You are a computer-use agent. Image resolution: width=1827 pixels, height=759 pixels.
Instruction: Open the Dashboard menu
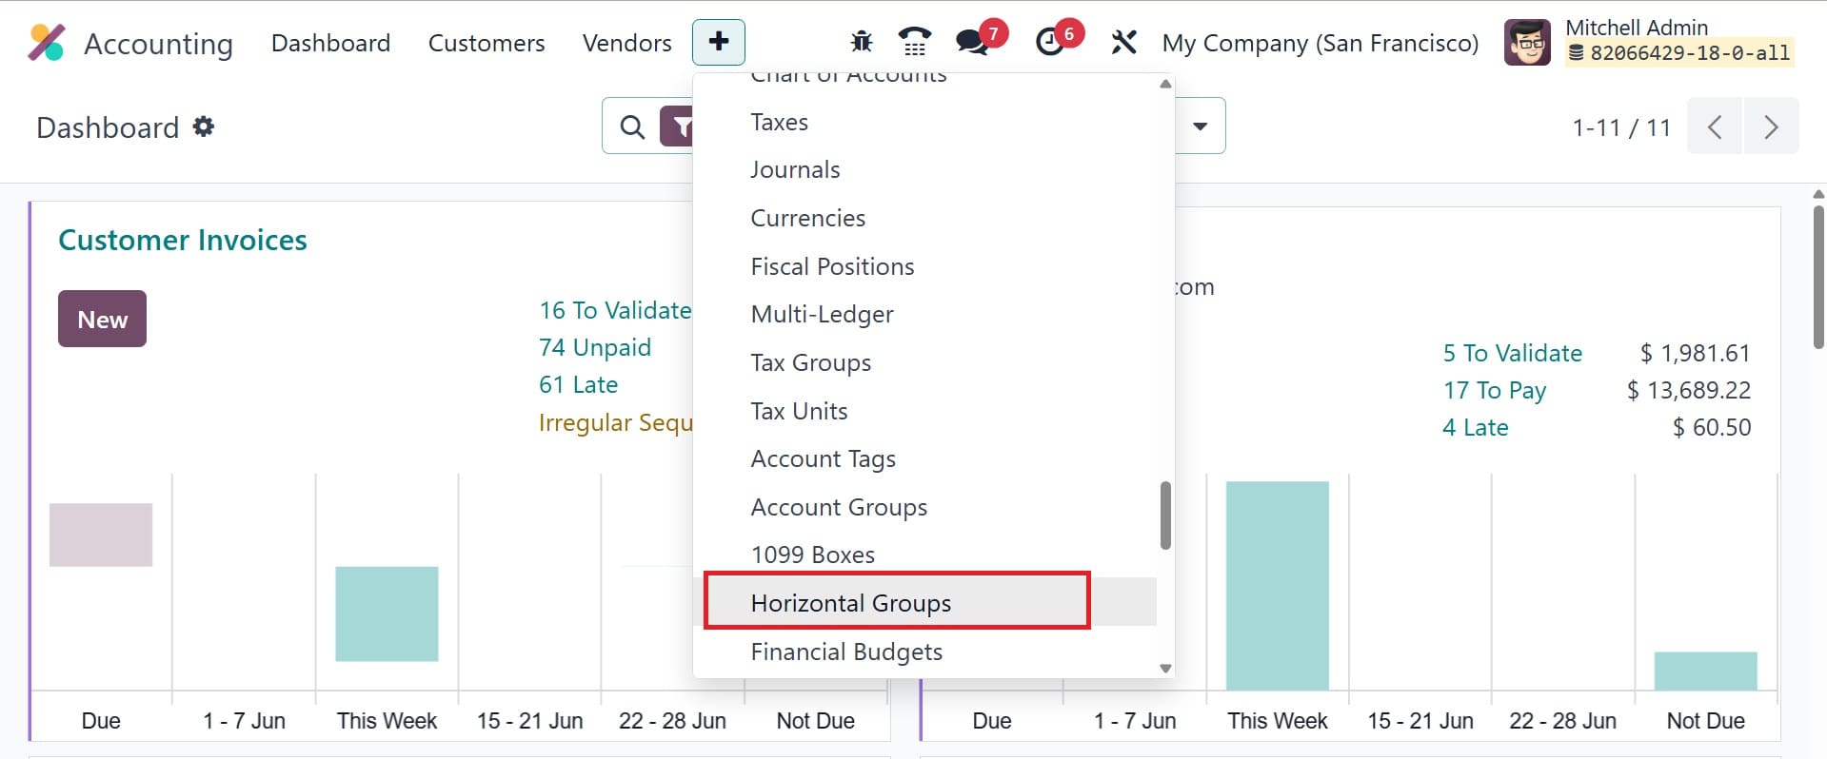[x=330, y=43]
